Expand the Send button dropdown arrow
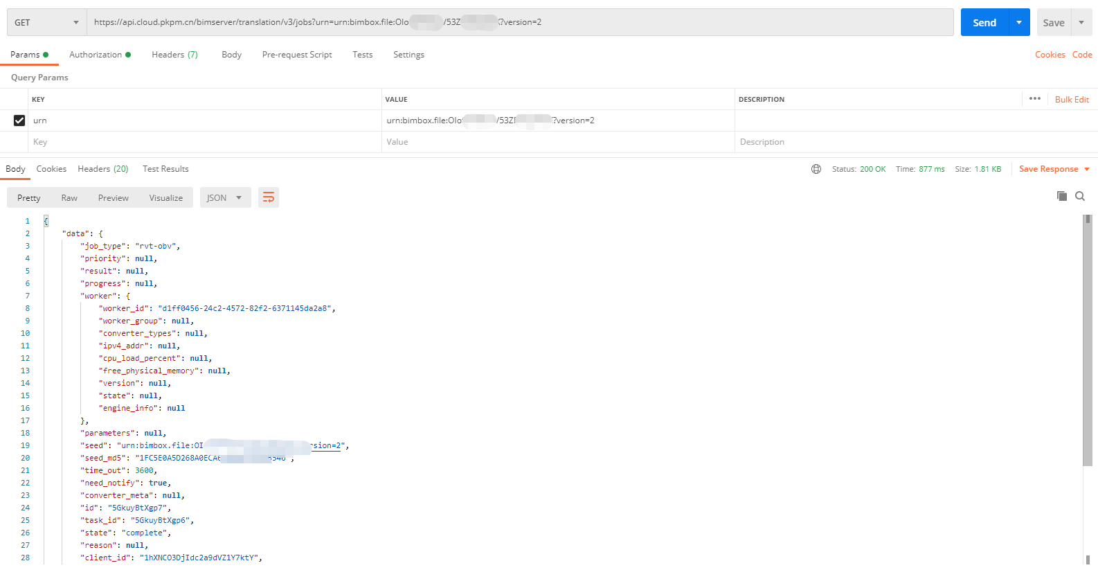The height and width of the screenshot is (570, 1098). (x=1019, y=22)
